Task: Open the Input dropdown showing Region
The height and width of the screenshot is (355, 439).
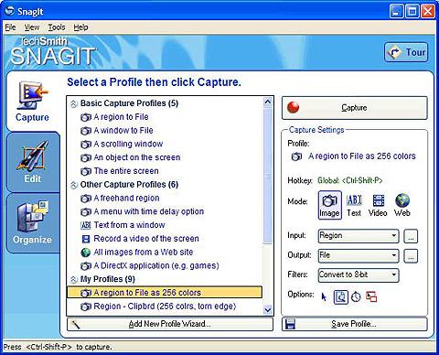Action: tap(359, 236)
